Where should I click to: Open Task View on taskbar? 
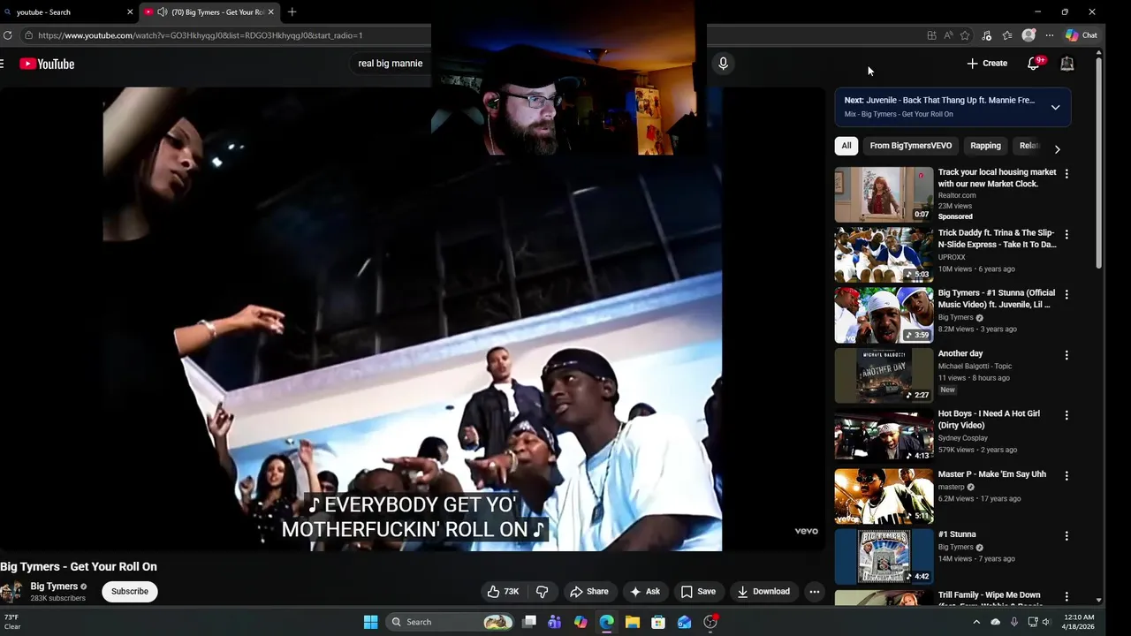(x=529, y=622)
